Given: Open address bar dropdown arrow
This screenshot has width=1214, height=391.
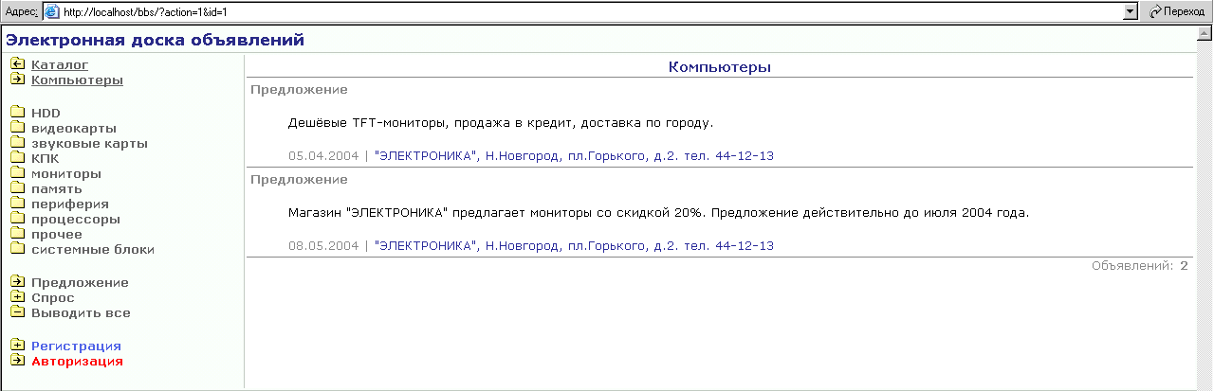Looking at the screenshot, I should pyautogui.click(x=1130, y=11).
